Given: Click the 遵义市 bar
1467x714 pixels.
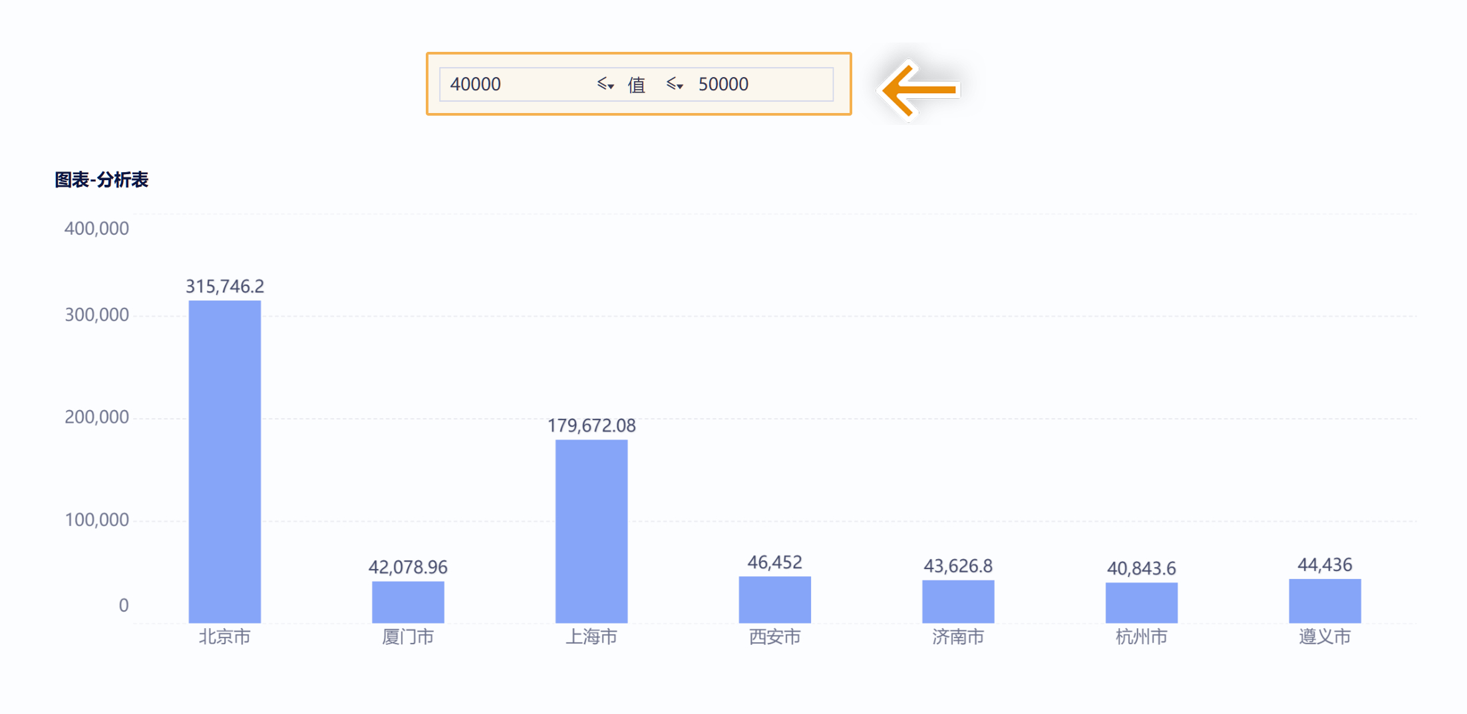Looking at the screenshot, I should [x=1325, y=600].
